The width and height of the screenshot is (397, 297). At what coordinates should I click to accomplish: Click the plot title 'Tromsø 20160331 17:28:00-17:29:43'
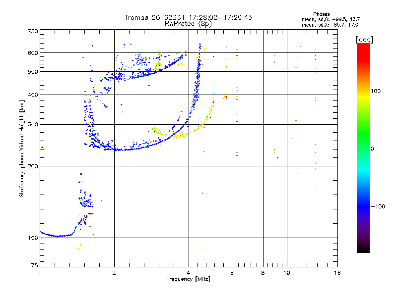pyautogui.click(x=188, y=17)
